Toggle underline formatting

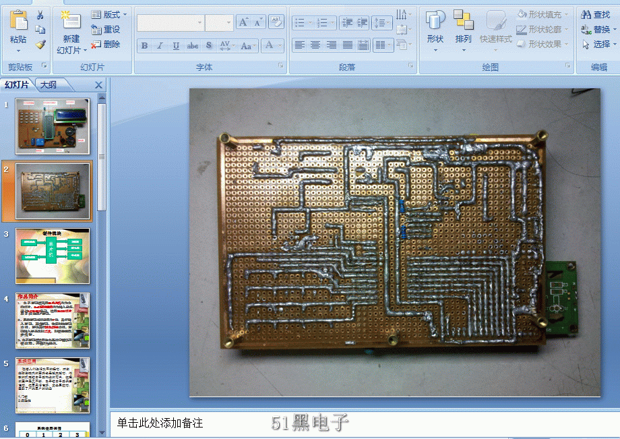176,46
